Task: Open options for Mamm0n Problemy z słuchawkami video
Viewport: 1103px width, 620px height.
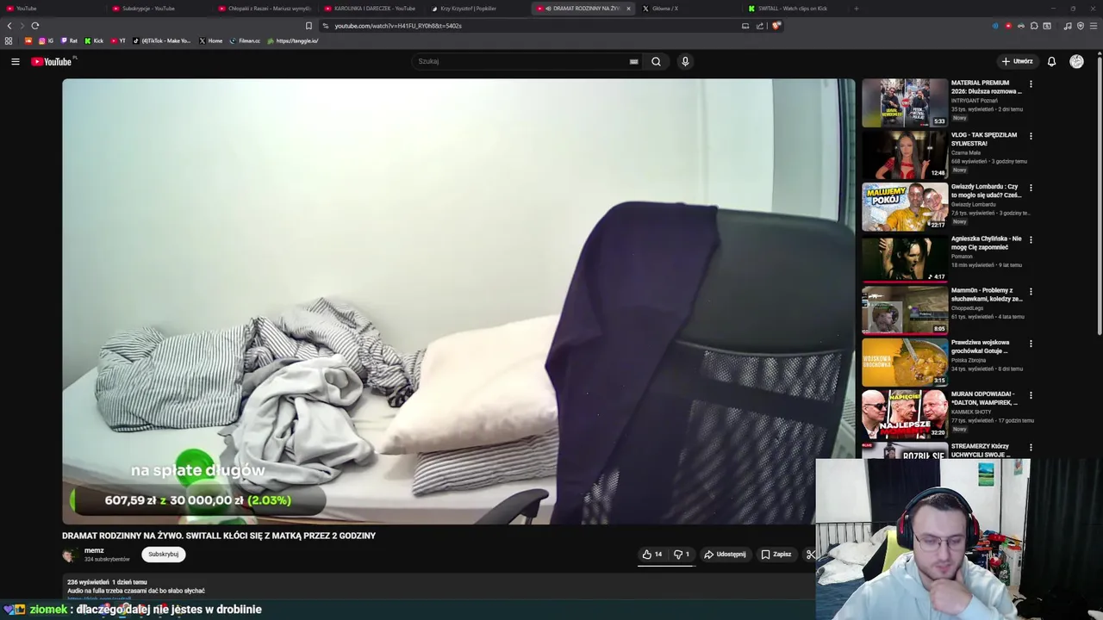Action: [1031, 291]
